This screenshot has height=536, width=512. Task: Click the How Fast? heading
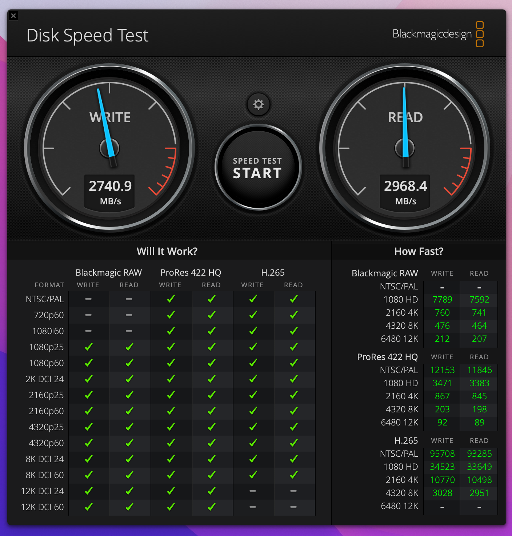(419, 251)
